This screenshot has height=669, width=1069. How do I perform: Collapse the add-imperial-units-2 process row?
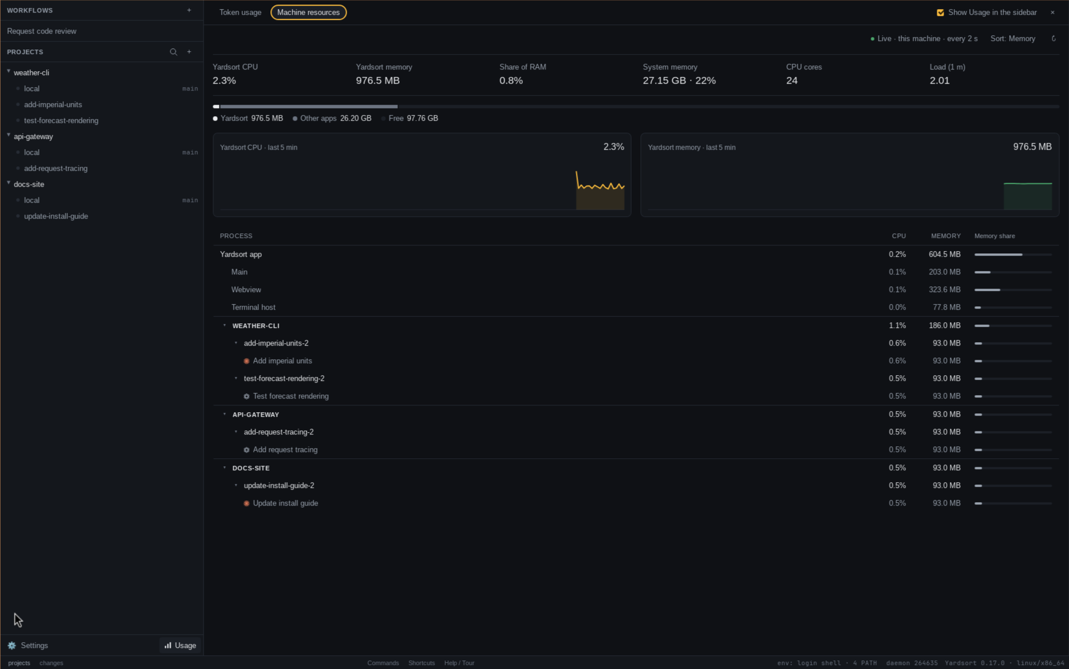click(236, 343)
